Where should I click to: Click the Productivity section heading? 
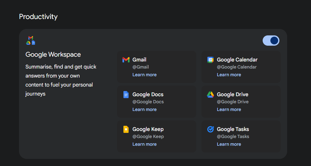38,17
